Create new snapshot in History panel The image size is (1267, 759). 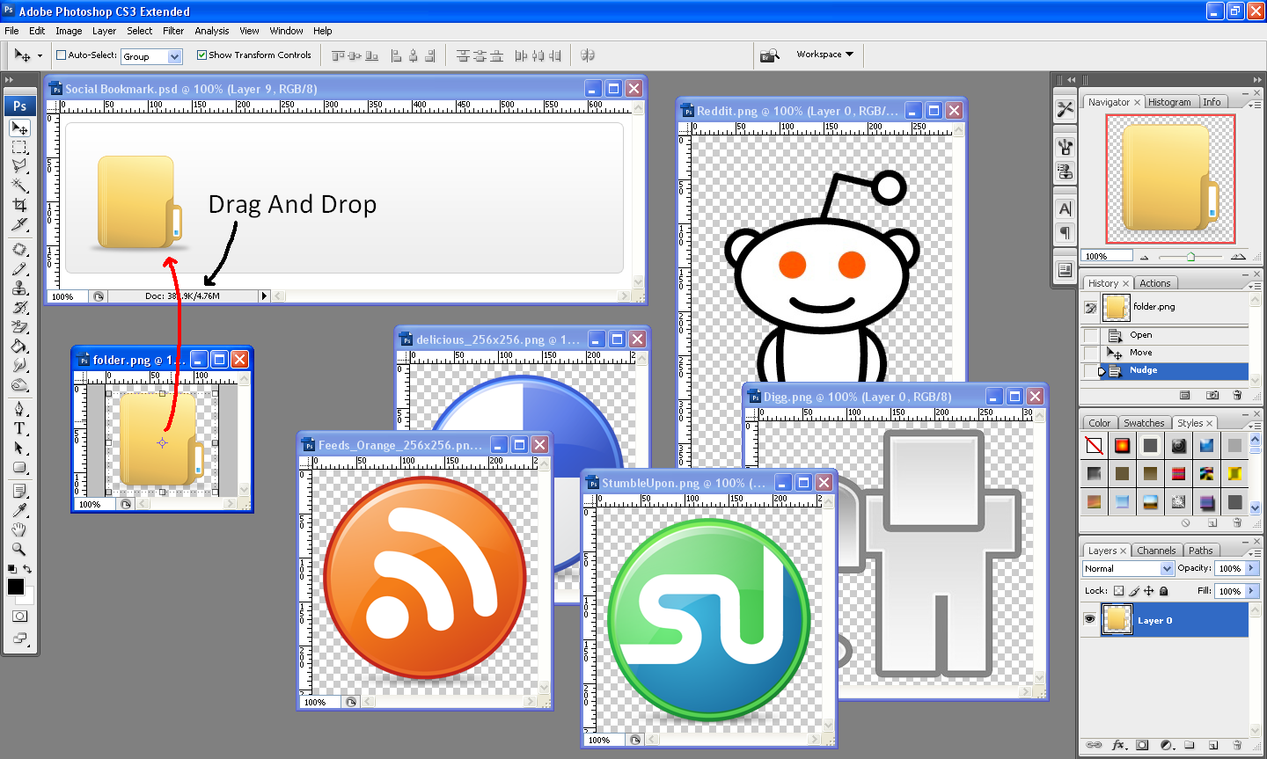pyautogui.click(x=1212, y=396)
